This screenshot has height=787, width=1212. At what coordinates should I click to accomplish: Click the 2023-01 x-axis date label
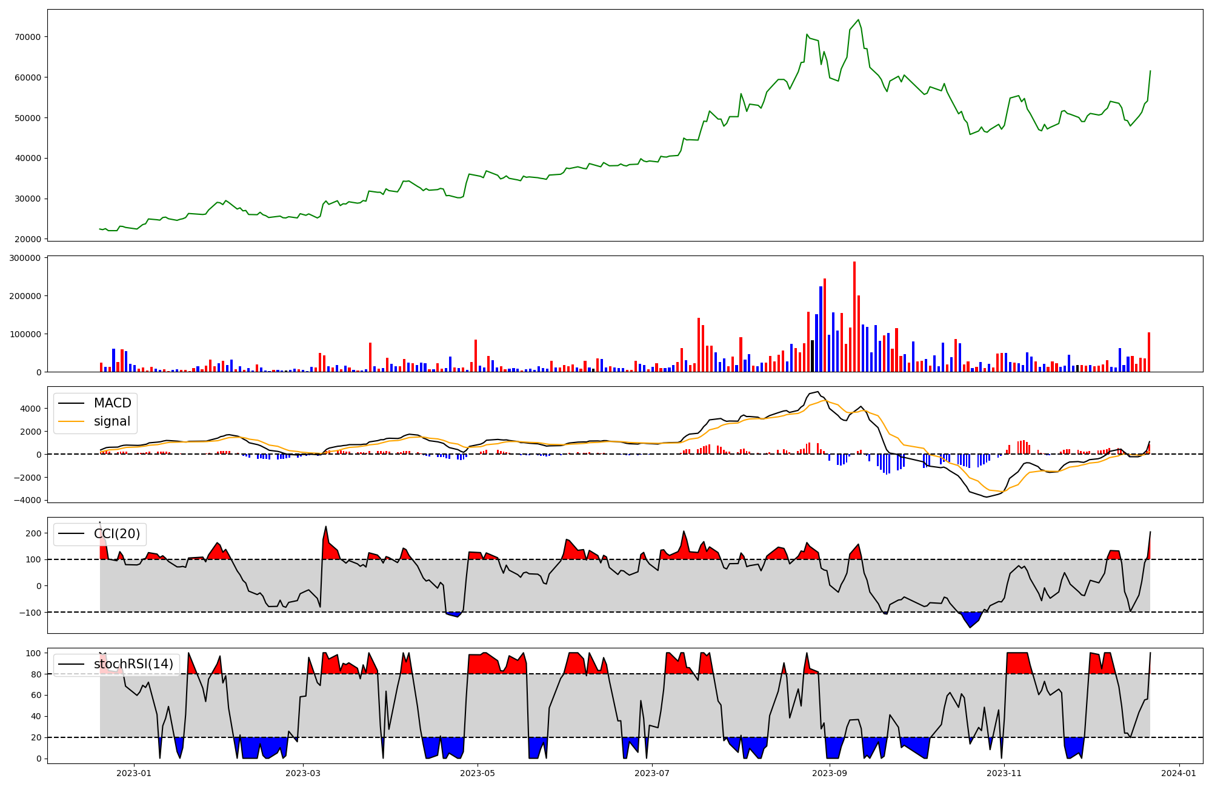click(x=133, y=772)
